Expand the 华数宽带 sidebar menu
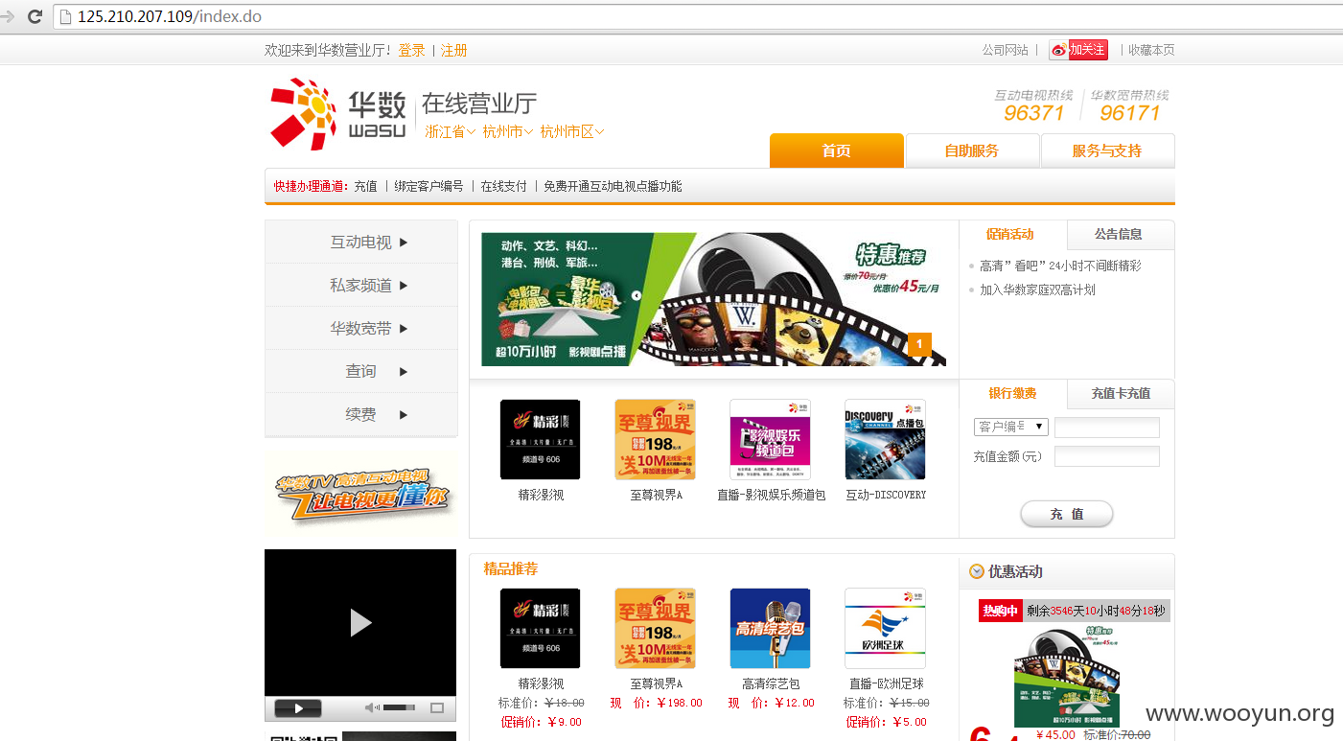This screenshot has height=741, width=1343. 360,329
